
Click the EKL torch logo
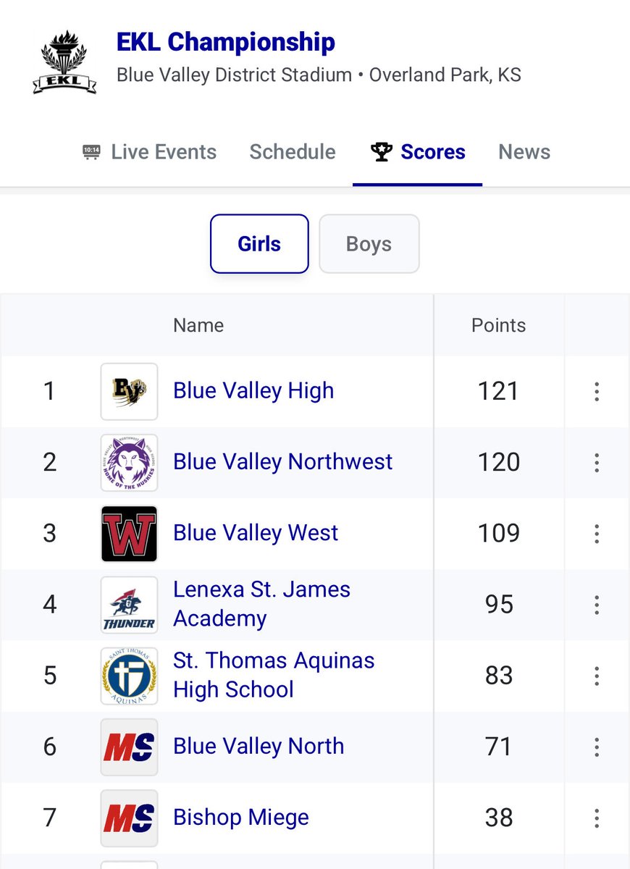coord(65,62)
